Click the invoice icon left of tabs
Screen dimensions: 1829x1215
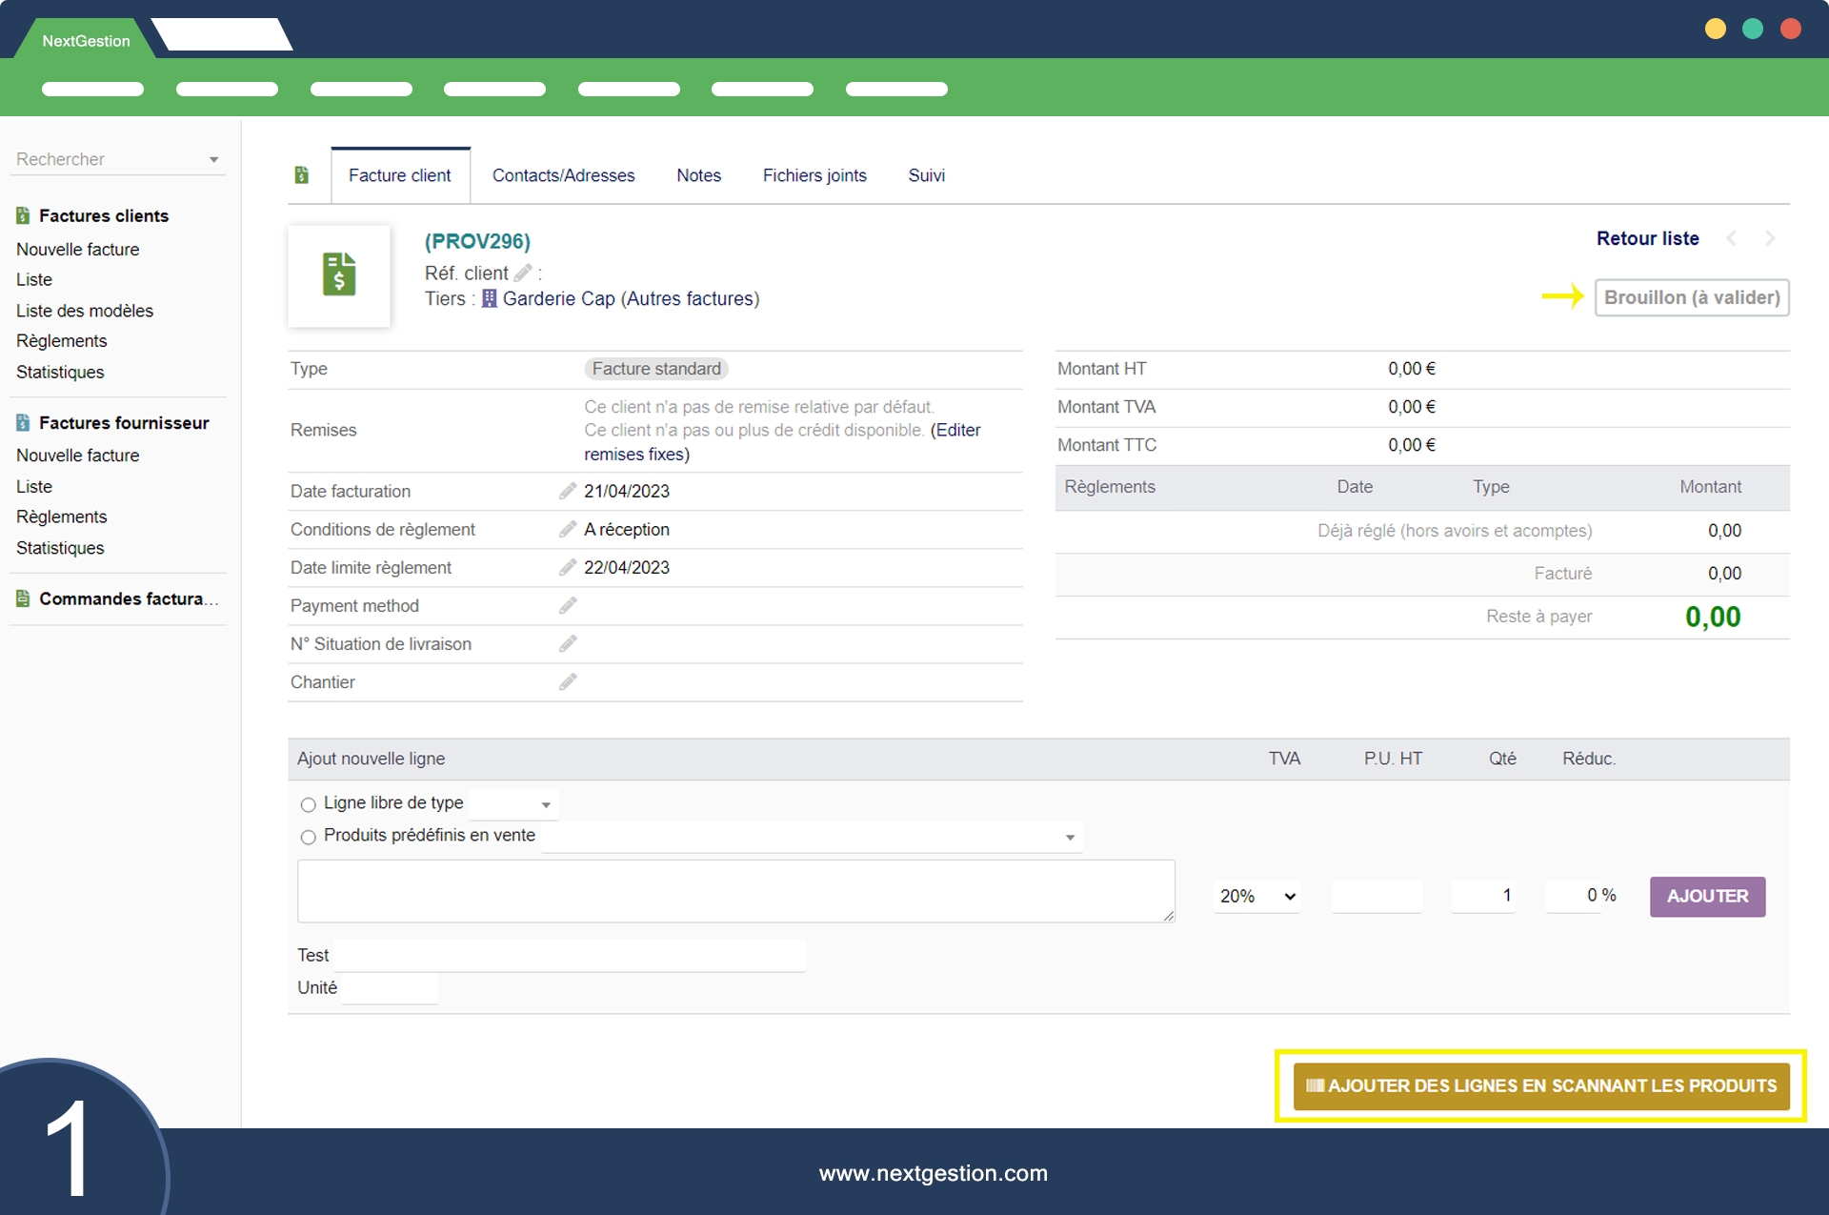click(x=302, y=175)
